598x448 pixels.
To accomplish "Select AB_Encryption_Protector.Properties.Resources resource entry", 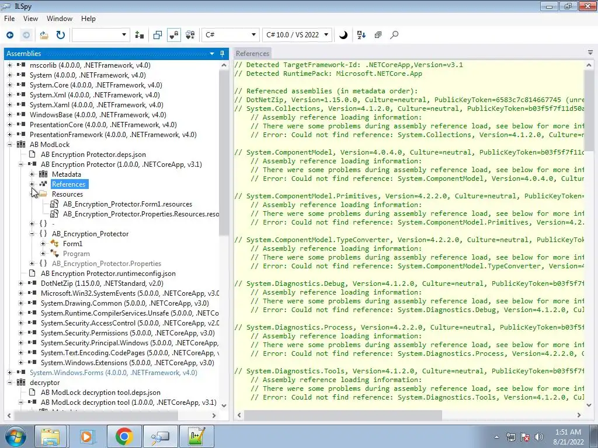I will pyautogui.click(x=141, y=214).
